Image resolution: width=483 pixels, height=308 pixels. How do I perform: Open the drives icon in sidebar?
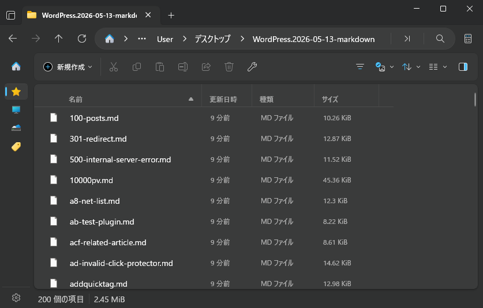(x=16, y=128)
